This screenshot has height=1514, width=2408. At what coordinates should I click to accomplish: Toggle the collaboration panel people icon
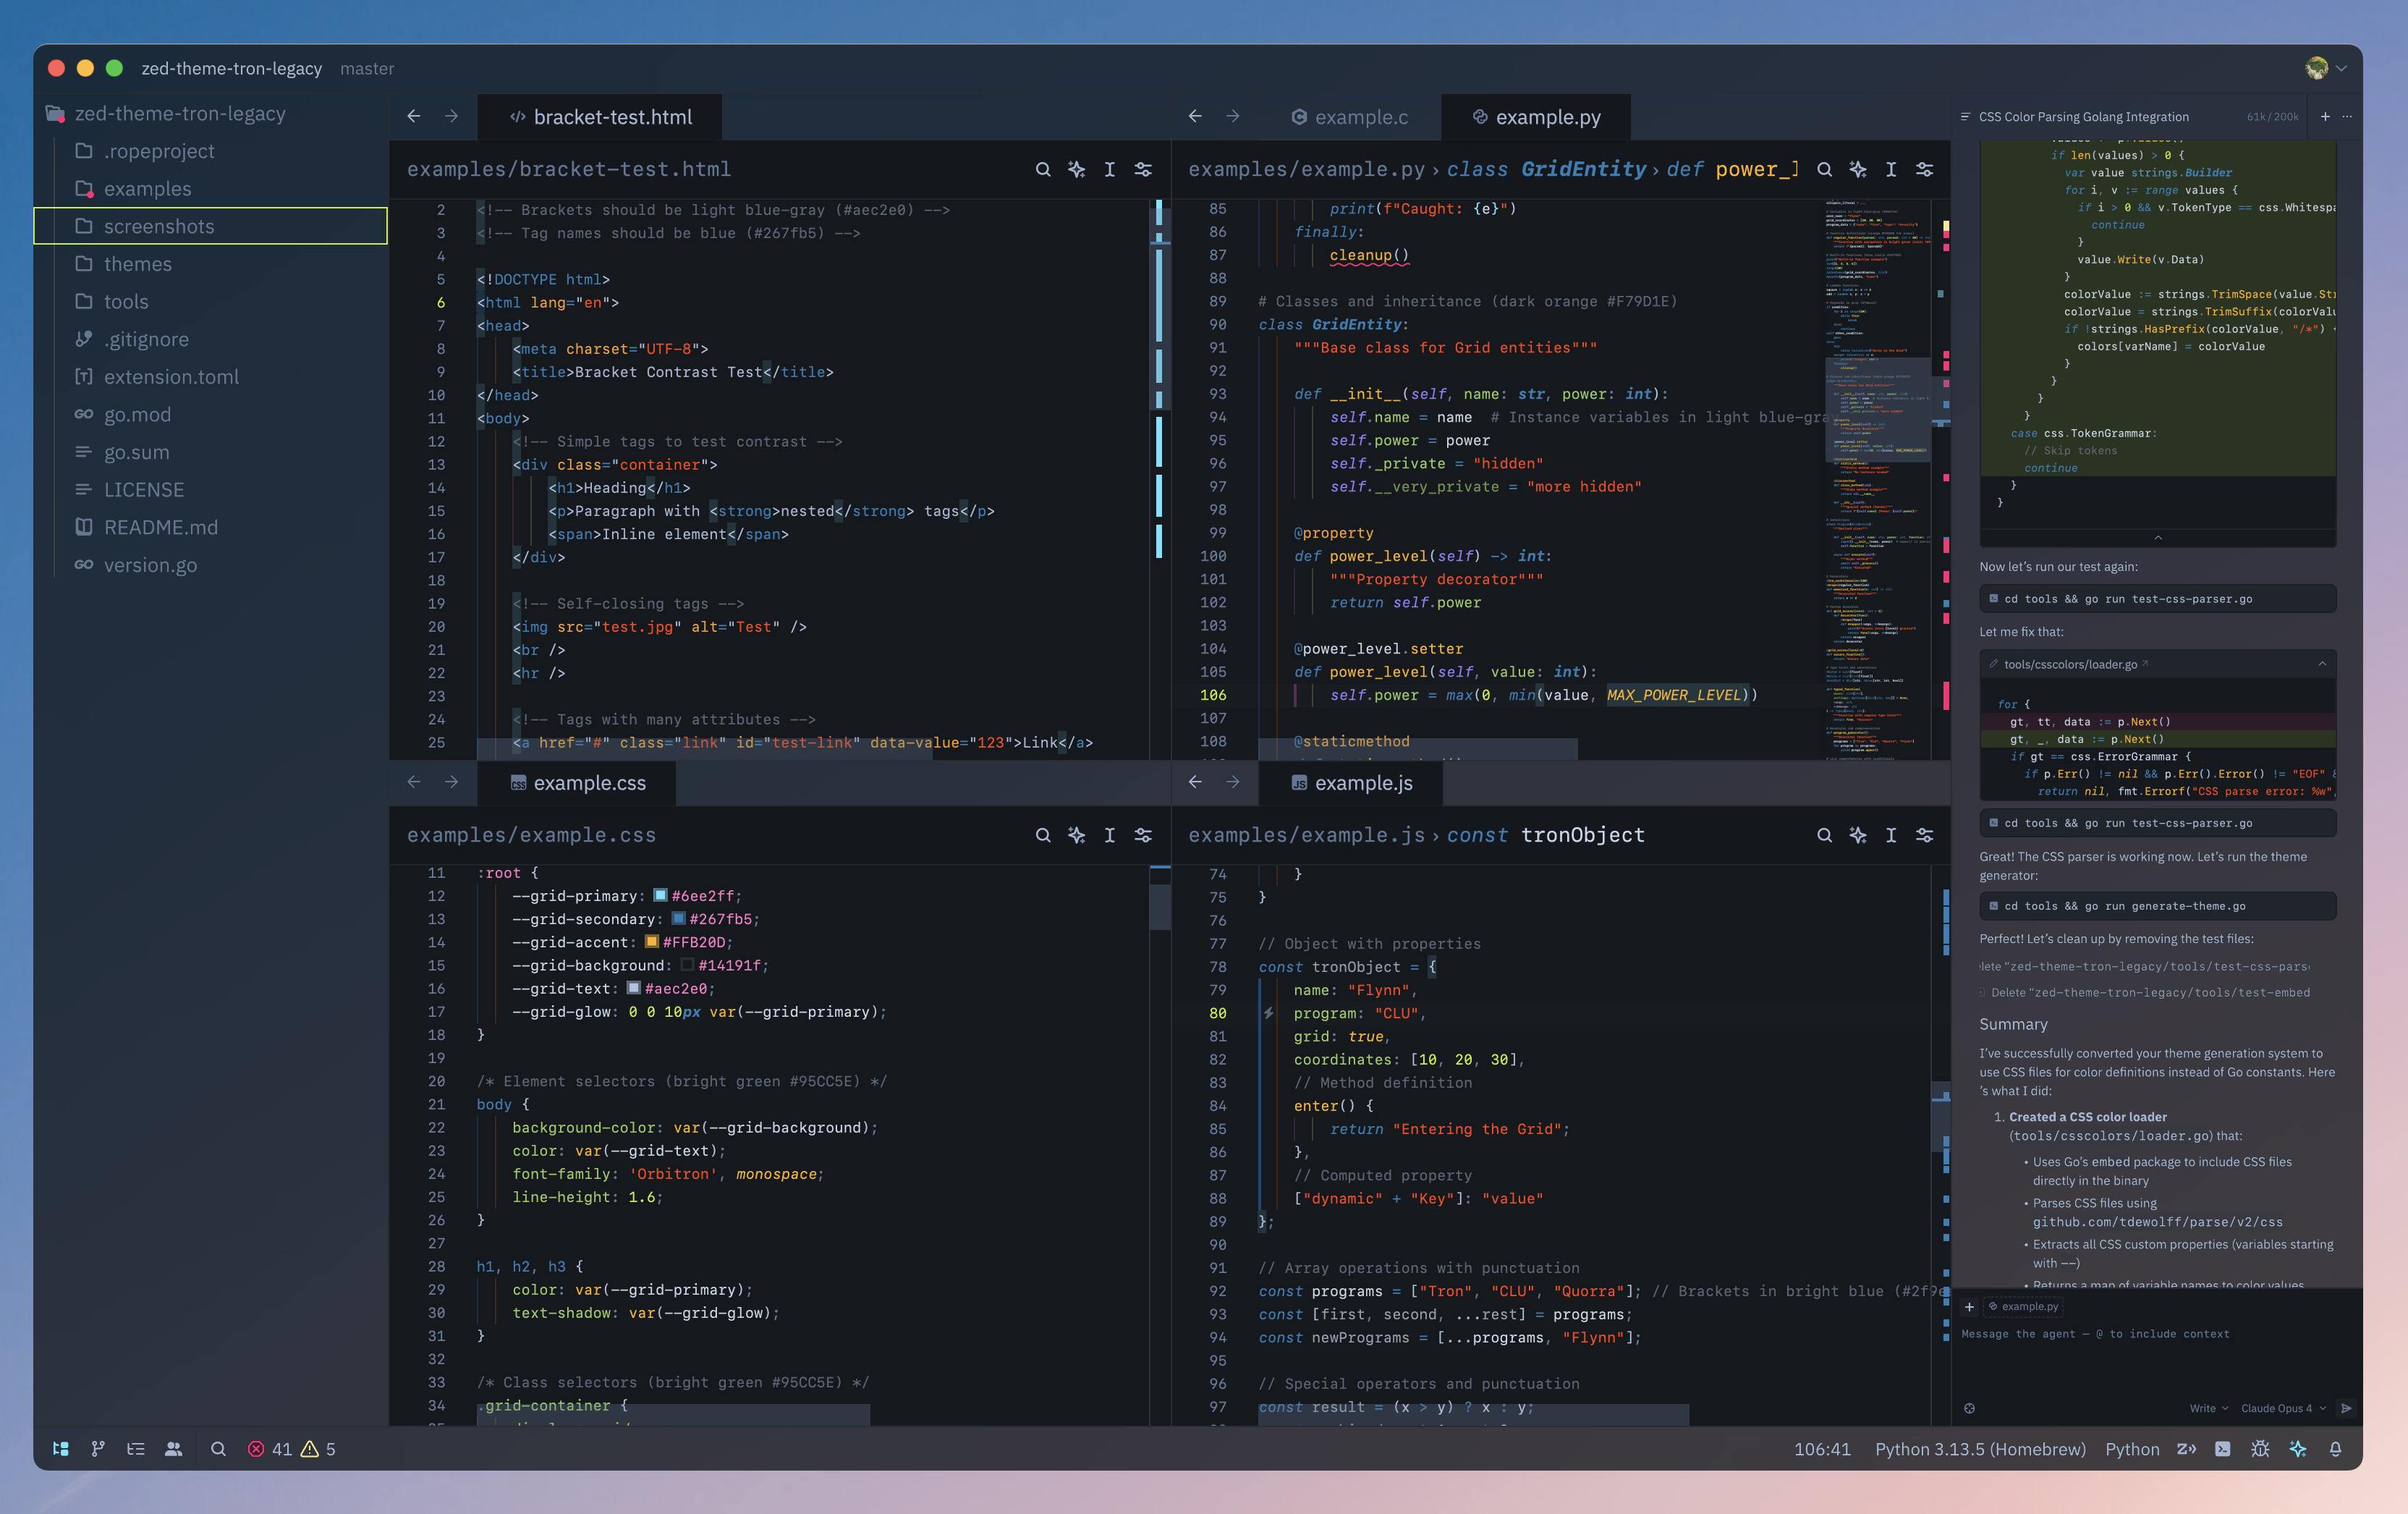pos(174,1448)
